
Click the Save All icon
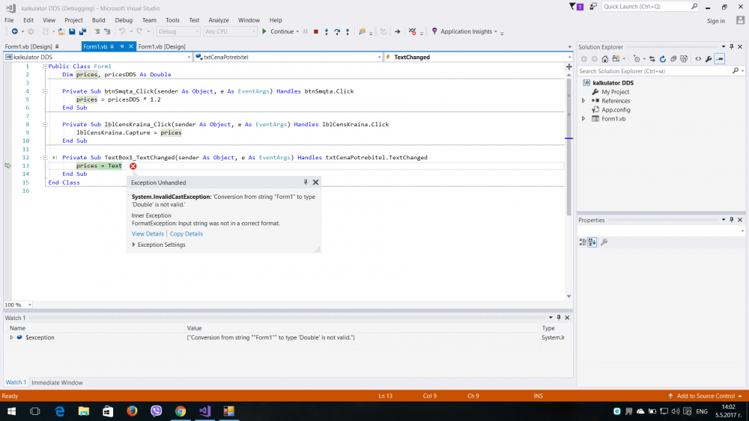click(82, 31)
